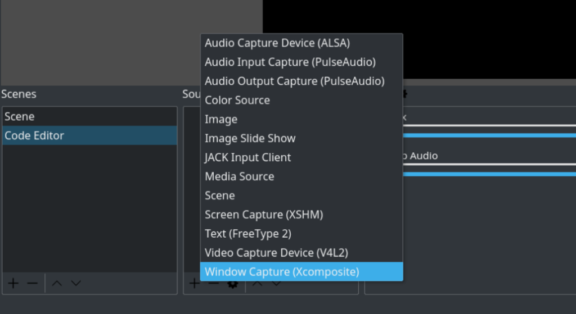Move scene up with arrow icon
The height and width of the screenshot is (314, 576).
coord(57,283)
